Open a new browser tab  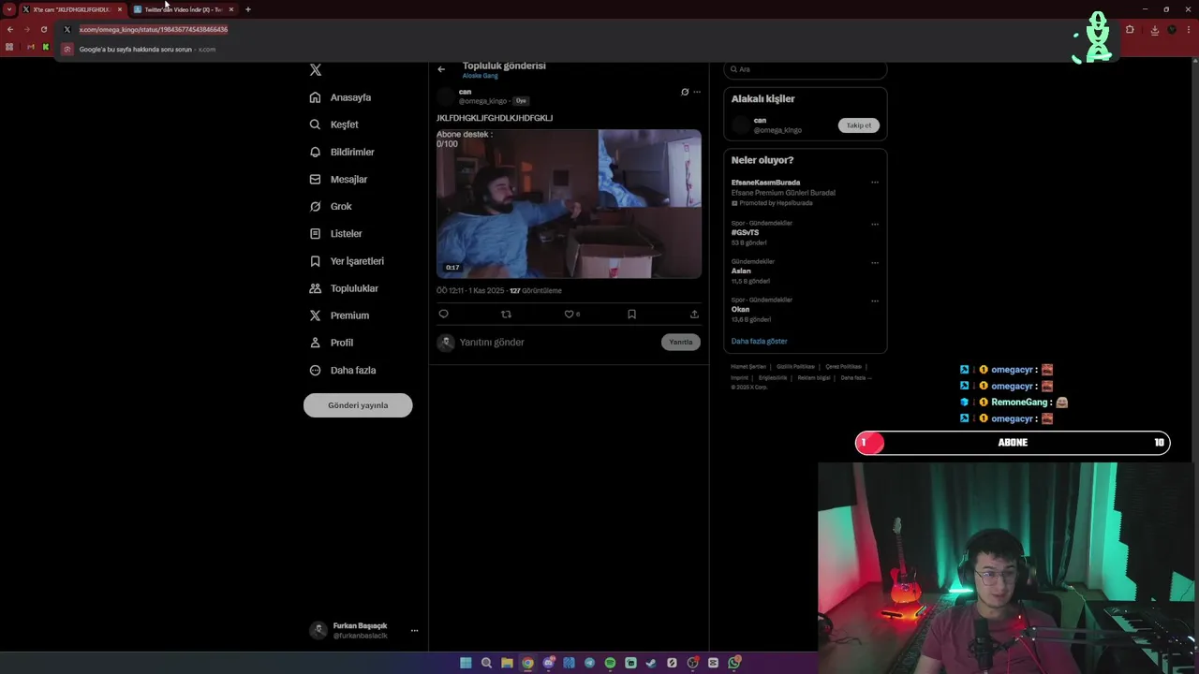(248, 9)
